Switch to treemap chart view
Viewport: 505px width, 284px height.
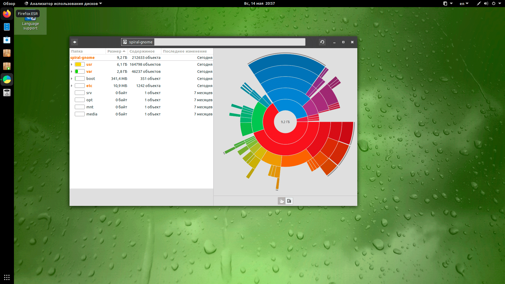click(x=289, y=201)
